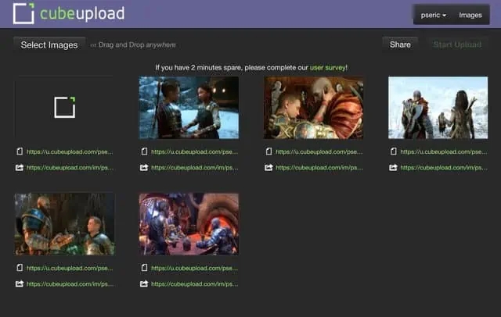This screenshot has width=501, height=317.
Task: Copy direct link icon under snowy landscape thumbnail
Action: (394, 151)
